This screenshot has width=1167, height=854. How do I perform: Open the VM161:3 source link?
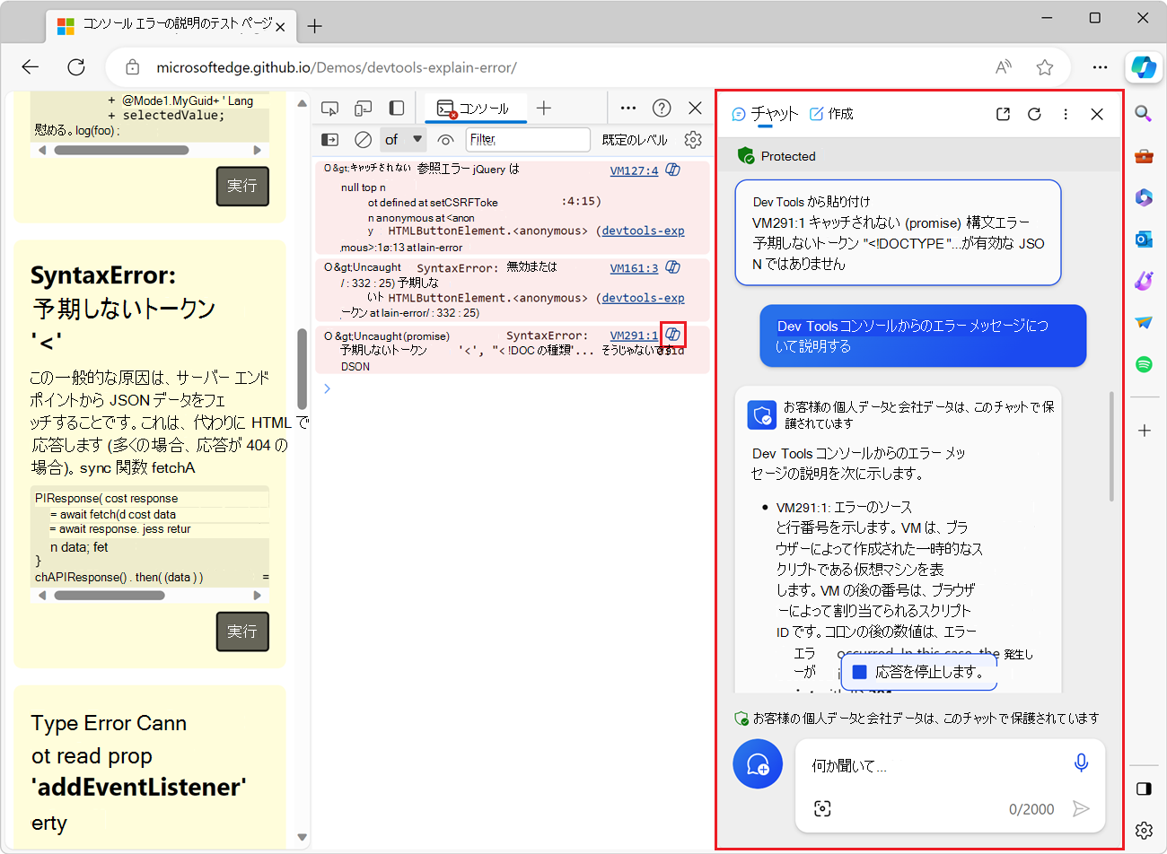pos(632,267)
